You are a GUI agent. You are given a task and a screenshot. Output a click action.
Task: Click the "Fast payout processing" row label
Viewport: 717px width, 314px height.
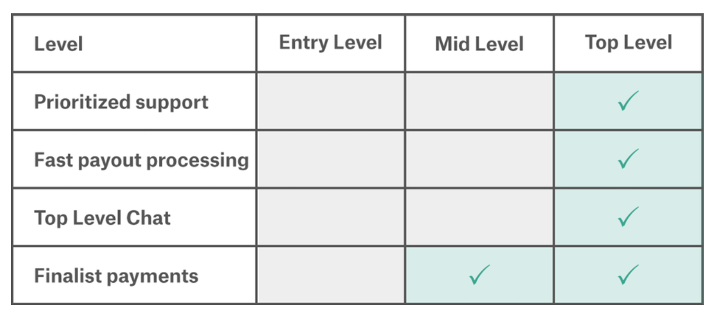pyautogui.click(x=141, y=160)
